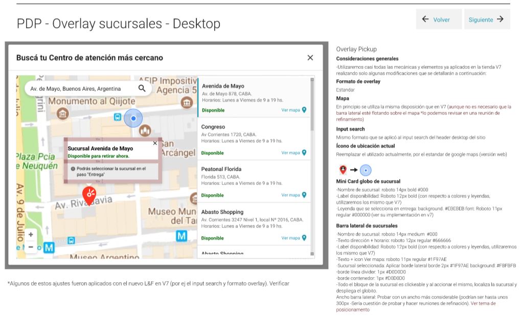Click 'Florida 513, CABA.' address text
Screen dimensions: 523x316
220,177
